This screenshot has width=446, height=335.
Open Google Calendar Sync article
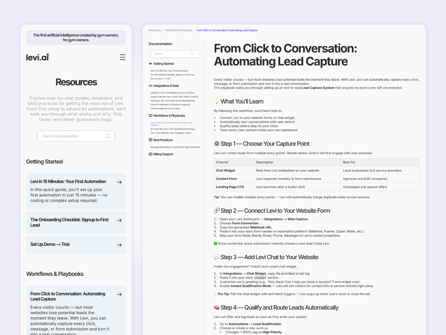pyautogui.click(x=174, y=97)
